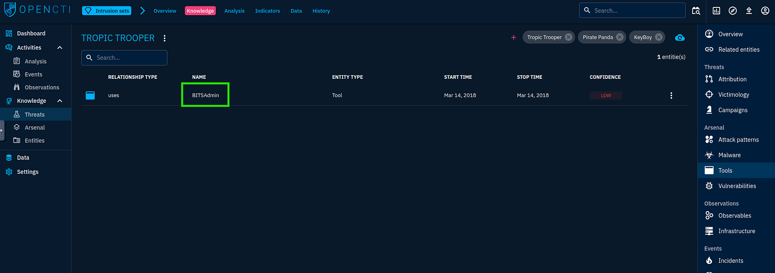
Task: Switch to the Overview tab
Action: [165, 11]
